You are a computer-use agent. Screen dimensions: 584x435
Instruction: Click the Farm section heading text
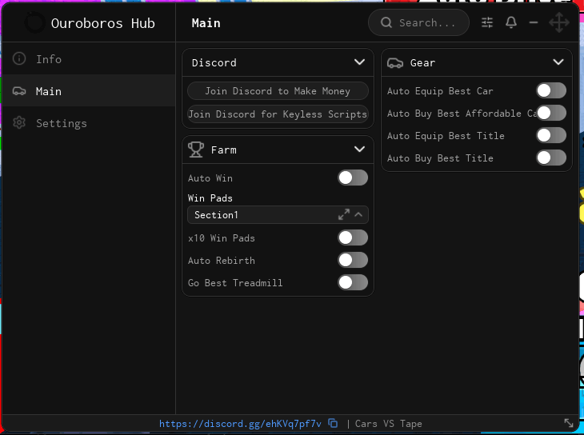[223, 150]
